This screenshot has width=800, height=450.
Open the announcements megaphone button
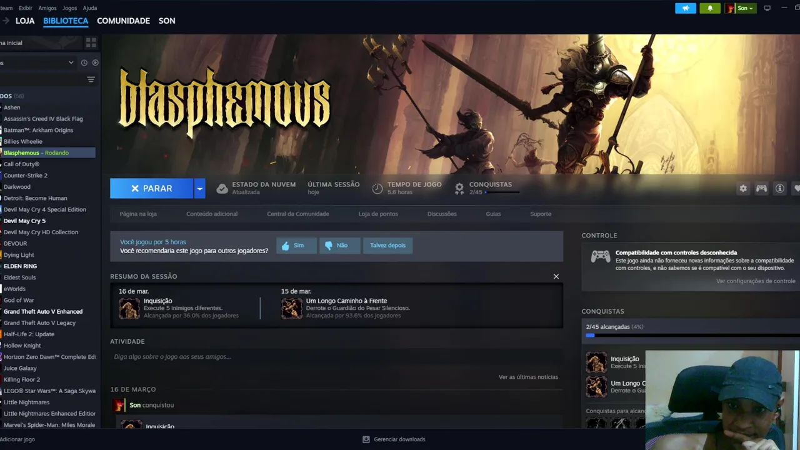686,8
